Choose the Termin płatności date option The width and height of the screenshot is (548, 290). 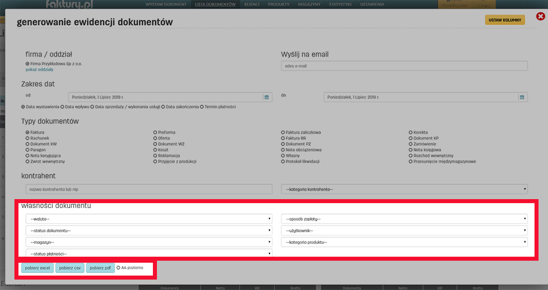(202, 107)
